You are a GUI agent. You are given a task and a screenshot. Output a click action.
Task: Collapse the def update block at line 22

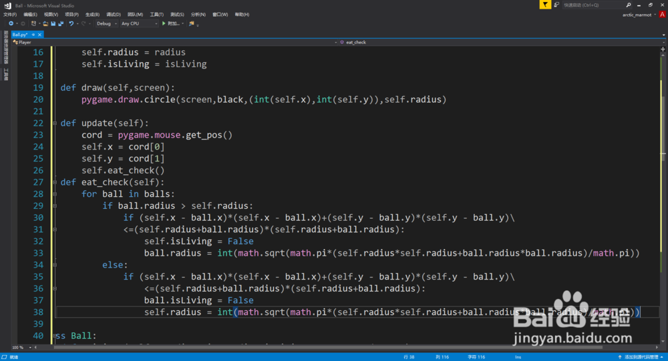(x=55, y=123)
